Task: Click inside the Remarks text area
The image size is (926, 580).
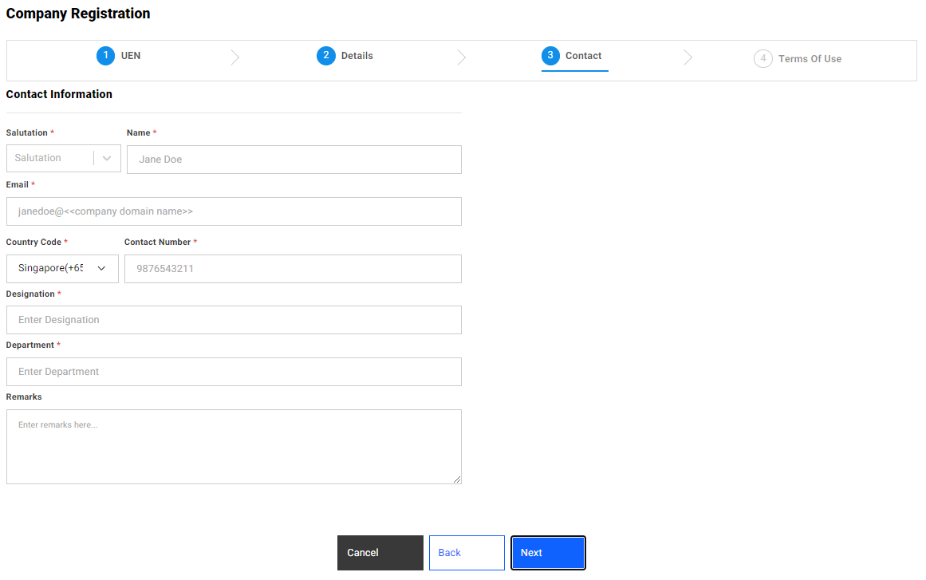Action: pyautogui.click(x=234, y=446)
